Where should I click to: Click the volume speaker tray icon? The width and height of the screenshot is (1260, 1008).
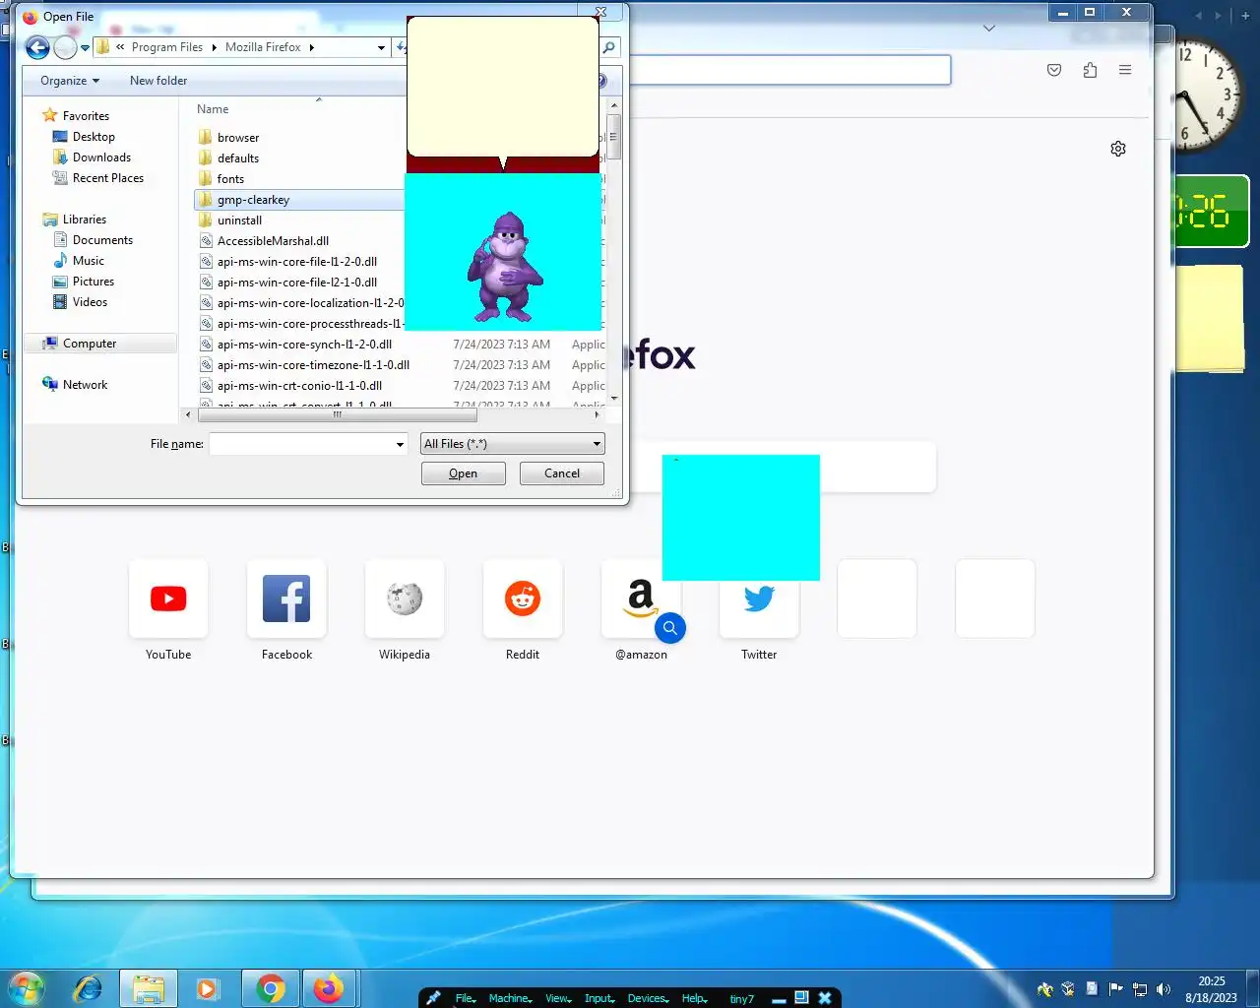[1164, 988]
